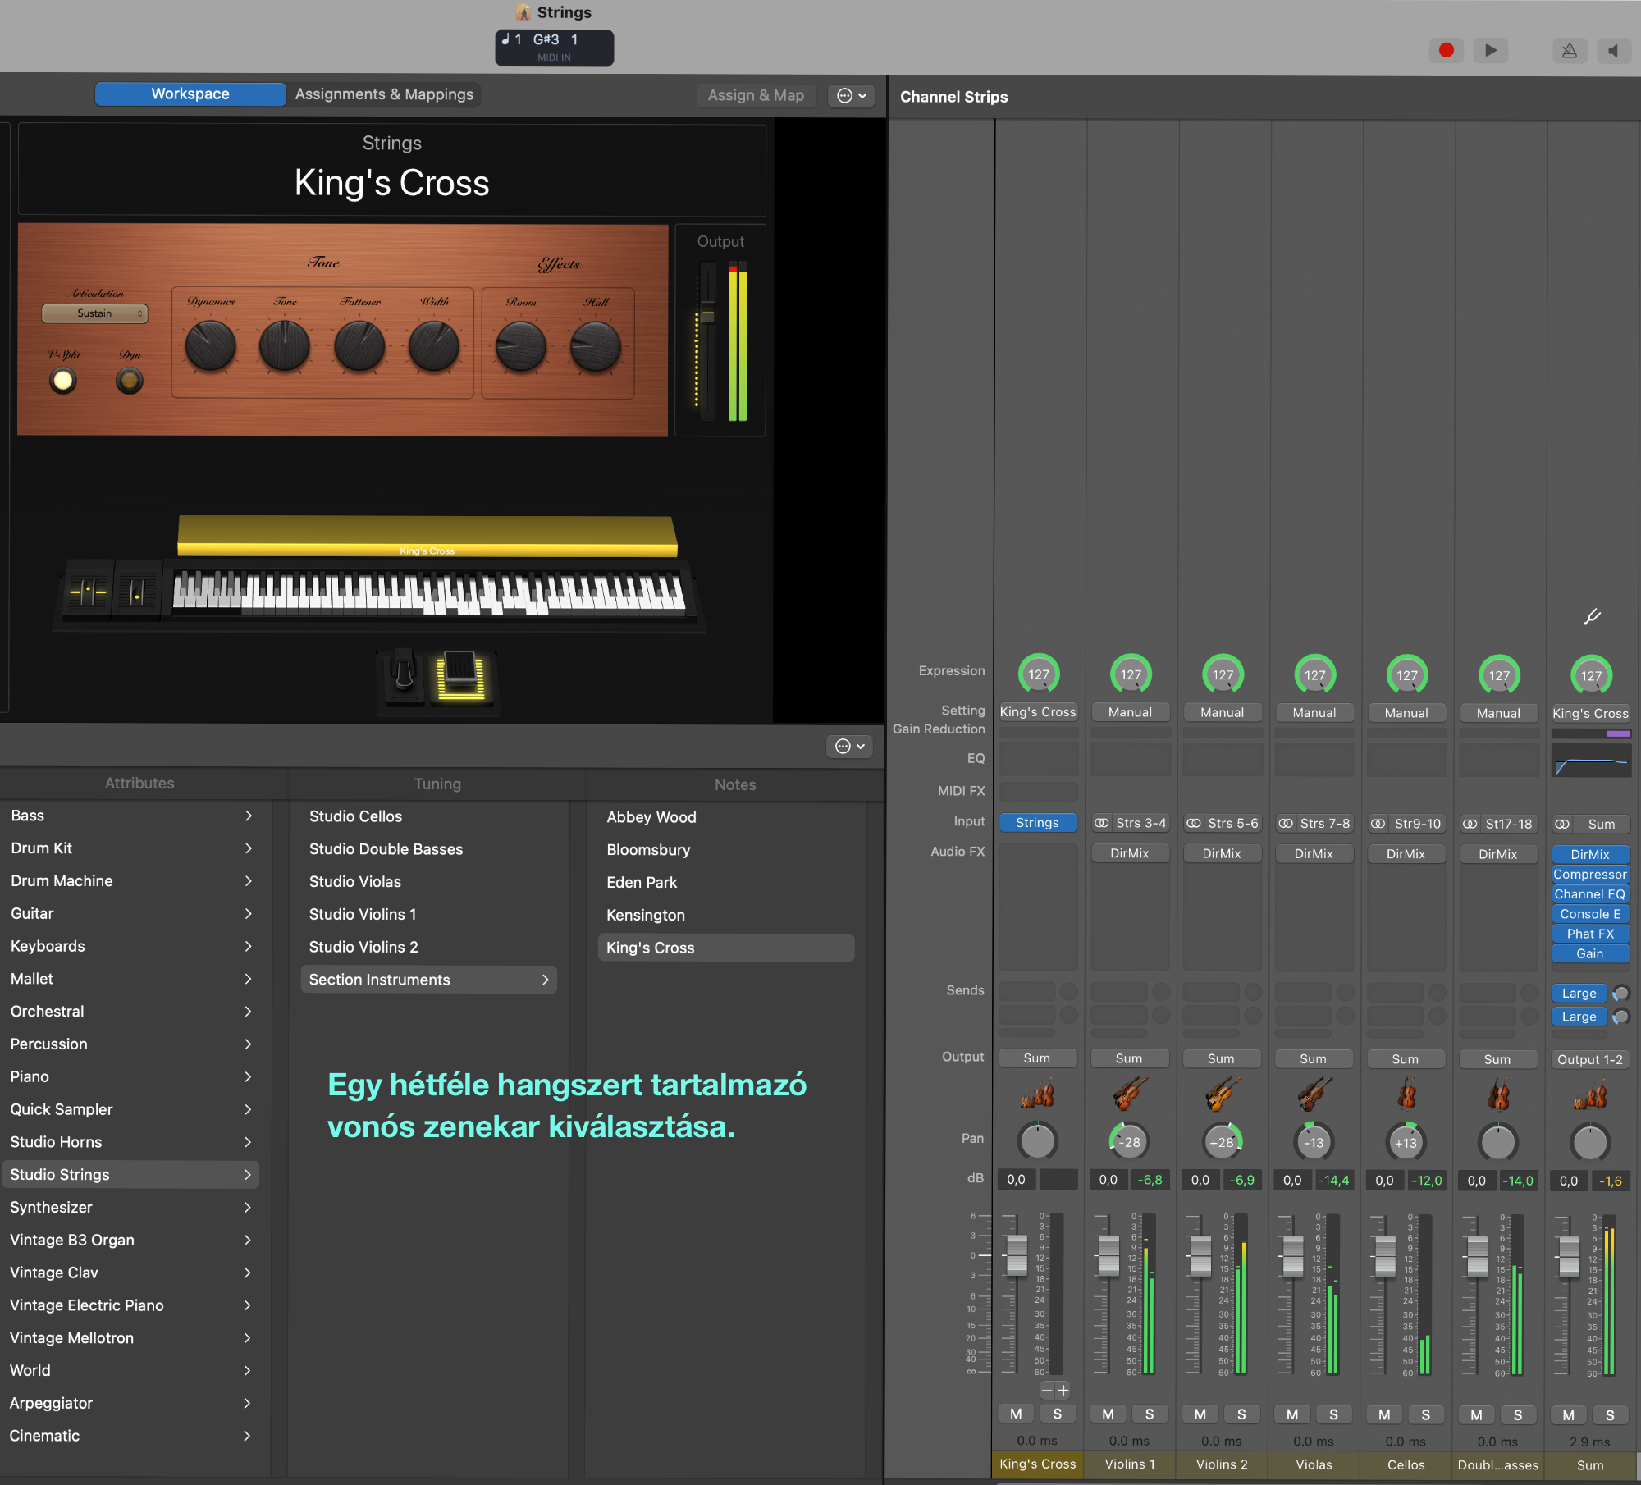Click the tuner fork icon in channel strips
The width and height of the screenshot is (1641, 1485).
tap(1592, 616)
